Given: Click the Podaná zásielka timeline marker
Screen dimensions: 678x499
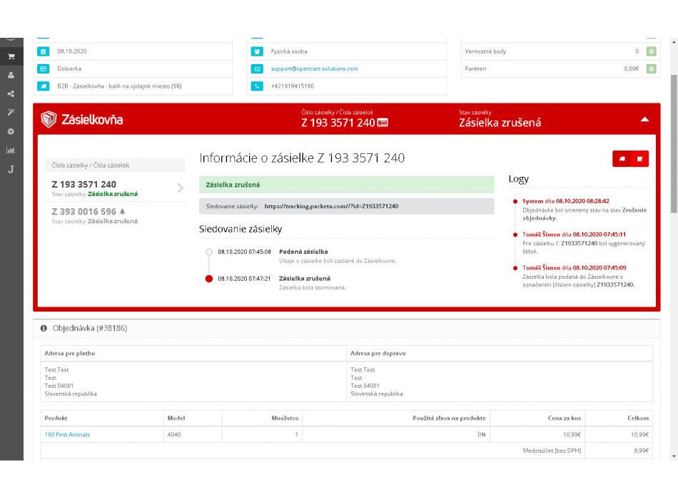Looking at the screenshot, I should [x=209, y=252].
